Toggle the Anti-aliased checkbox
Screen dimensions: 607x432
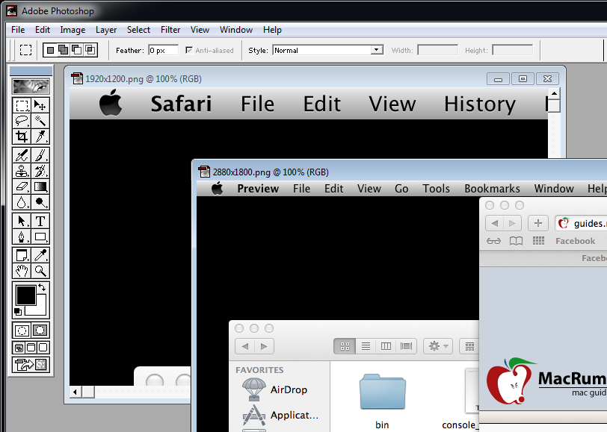[189, 50]
